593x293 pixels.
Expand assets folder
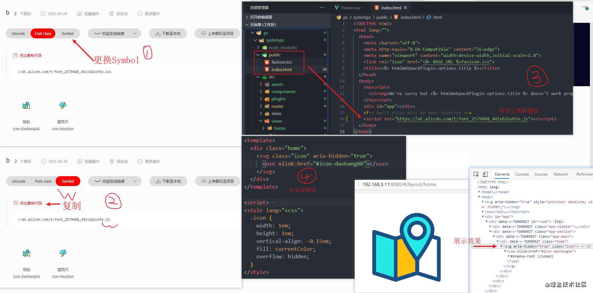pos(261,84)
